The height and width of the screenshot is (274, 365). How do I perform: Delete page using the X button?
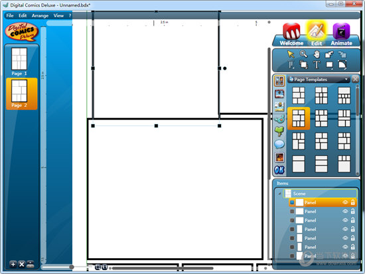click(22, 264)
